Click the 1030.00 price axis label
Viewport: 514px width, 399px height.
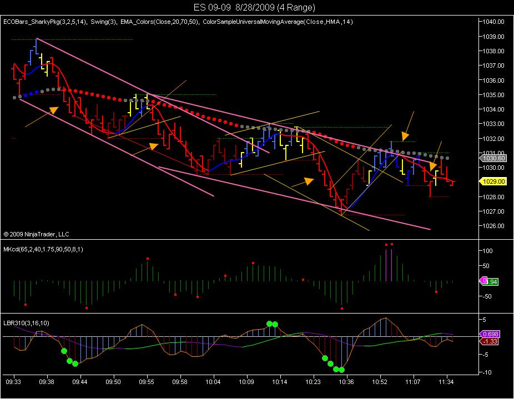tap(493, 168)
